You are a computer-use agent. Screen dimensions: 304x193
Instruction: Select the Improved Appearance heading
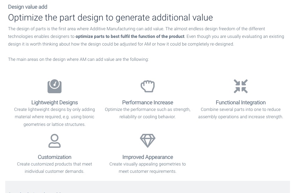point(148,157)
